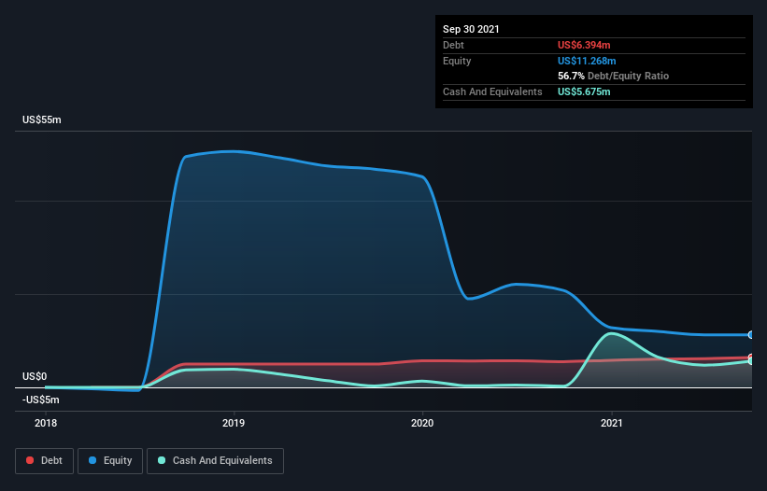
Task: Click the US$6.394m Debt value
Action: pos(584,45)
